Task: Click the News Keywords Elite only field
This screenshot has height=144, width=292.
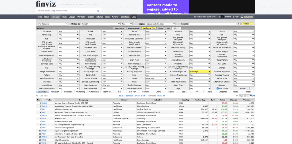Action: (x=112, y=85)
